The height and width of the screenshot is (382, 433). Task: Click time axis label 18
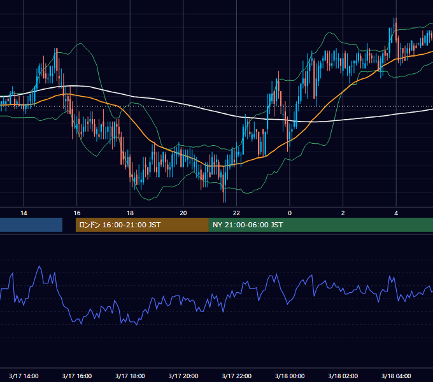pyautogui.click(x=130, y=213)
